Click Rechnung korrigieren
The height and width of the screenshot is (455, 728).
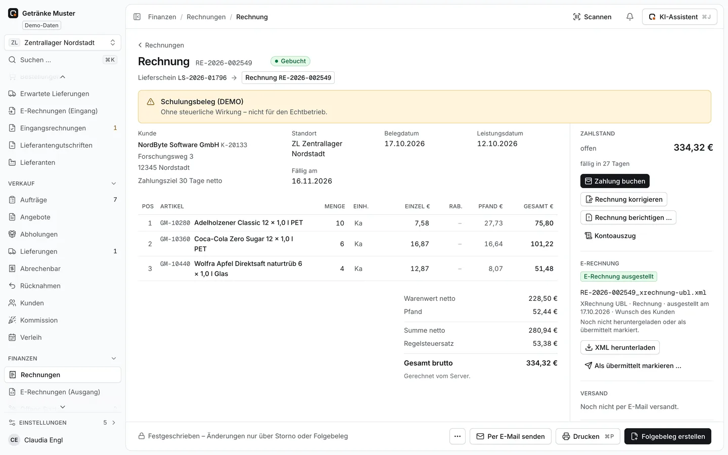(x=623, y=199)
